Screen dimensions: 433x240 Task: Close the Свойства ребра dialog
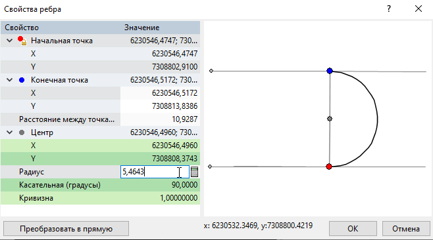coord(419,9)
